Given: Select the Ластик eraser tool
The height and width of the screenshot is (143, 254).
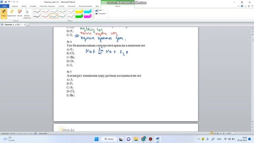Looking at the screenshot, I should 19,13.
